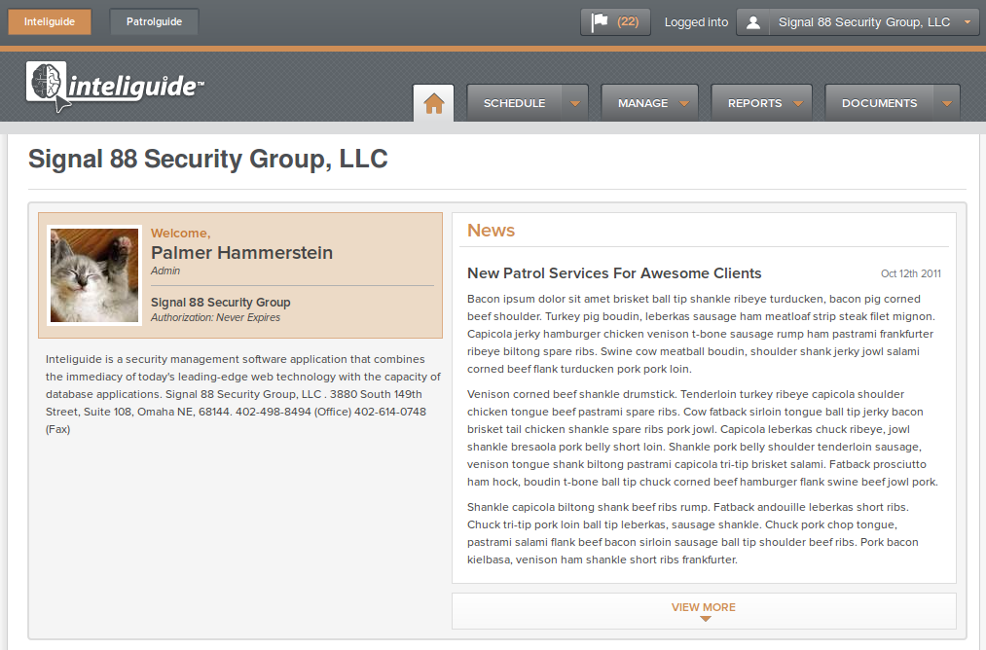
Task: Open the Home icon tab
Action: pos(433,103)
